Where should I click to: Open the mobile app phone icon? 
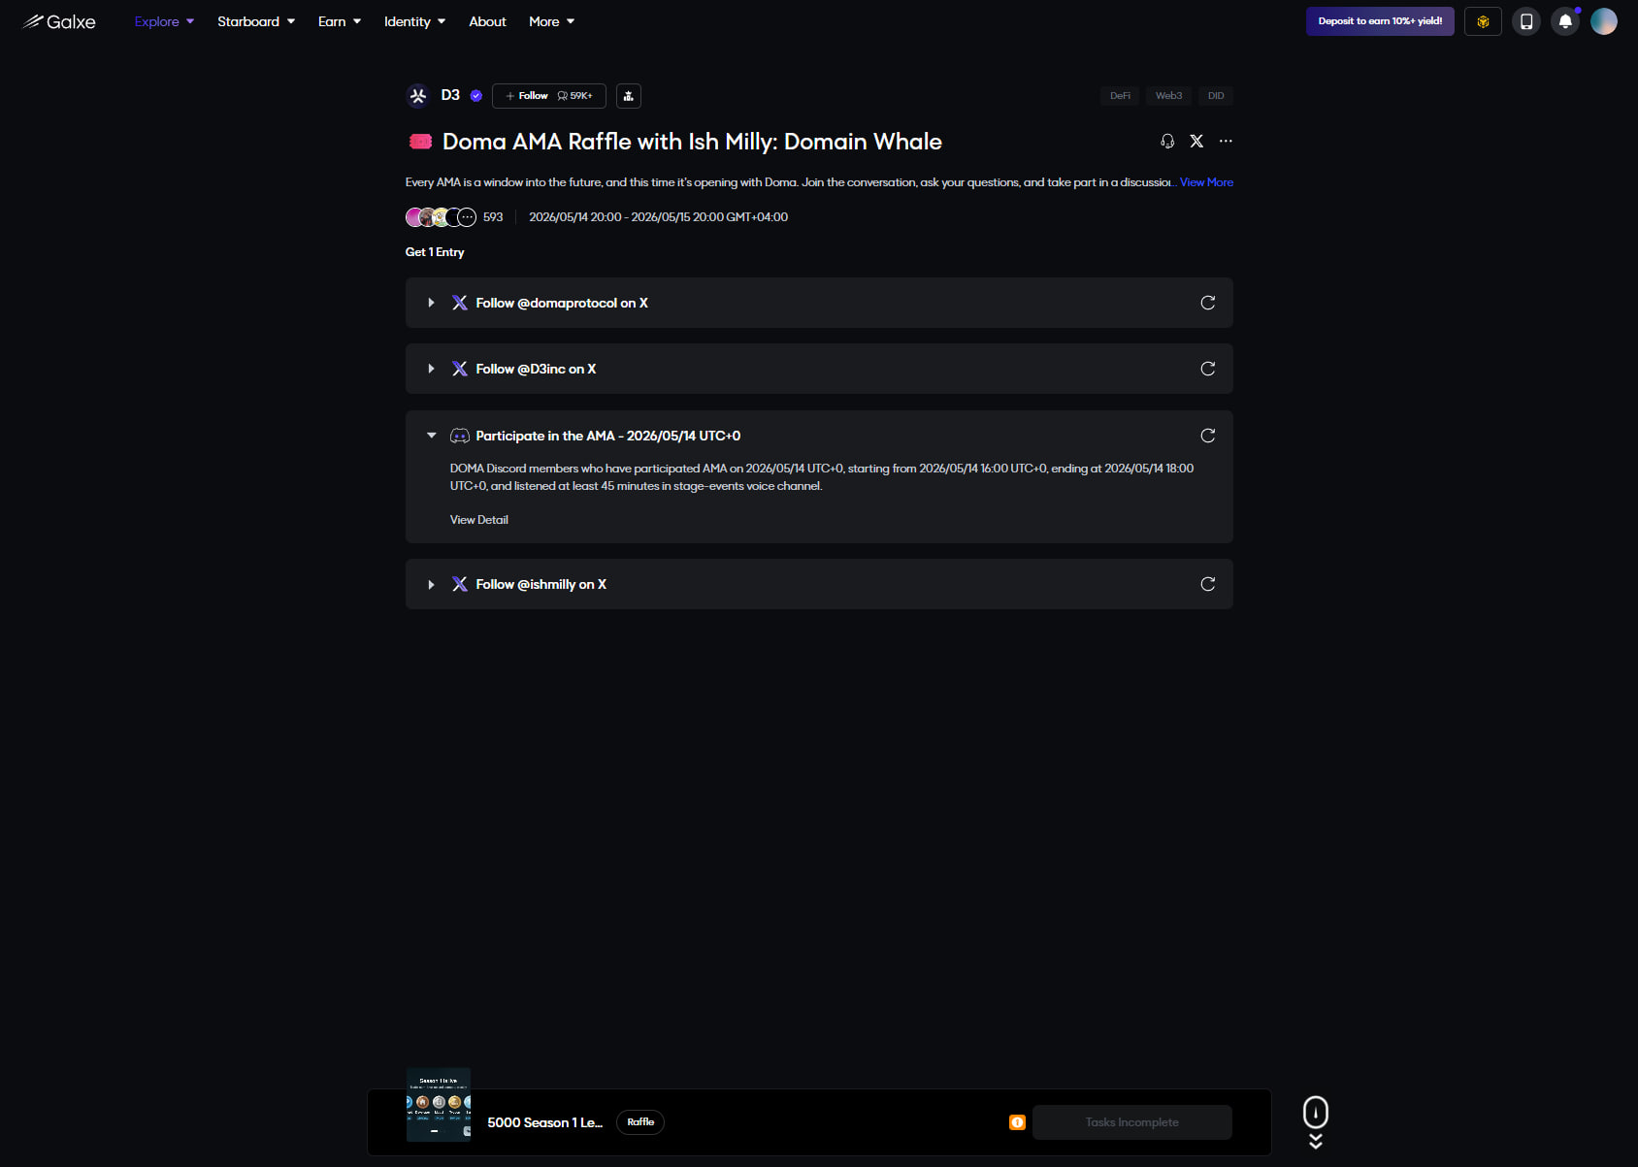pos(1525,21)
